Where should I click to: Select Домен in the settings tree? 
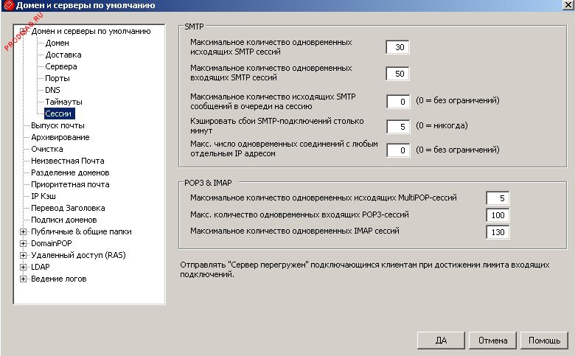(x=57, y=43)
